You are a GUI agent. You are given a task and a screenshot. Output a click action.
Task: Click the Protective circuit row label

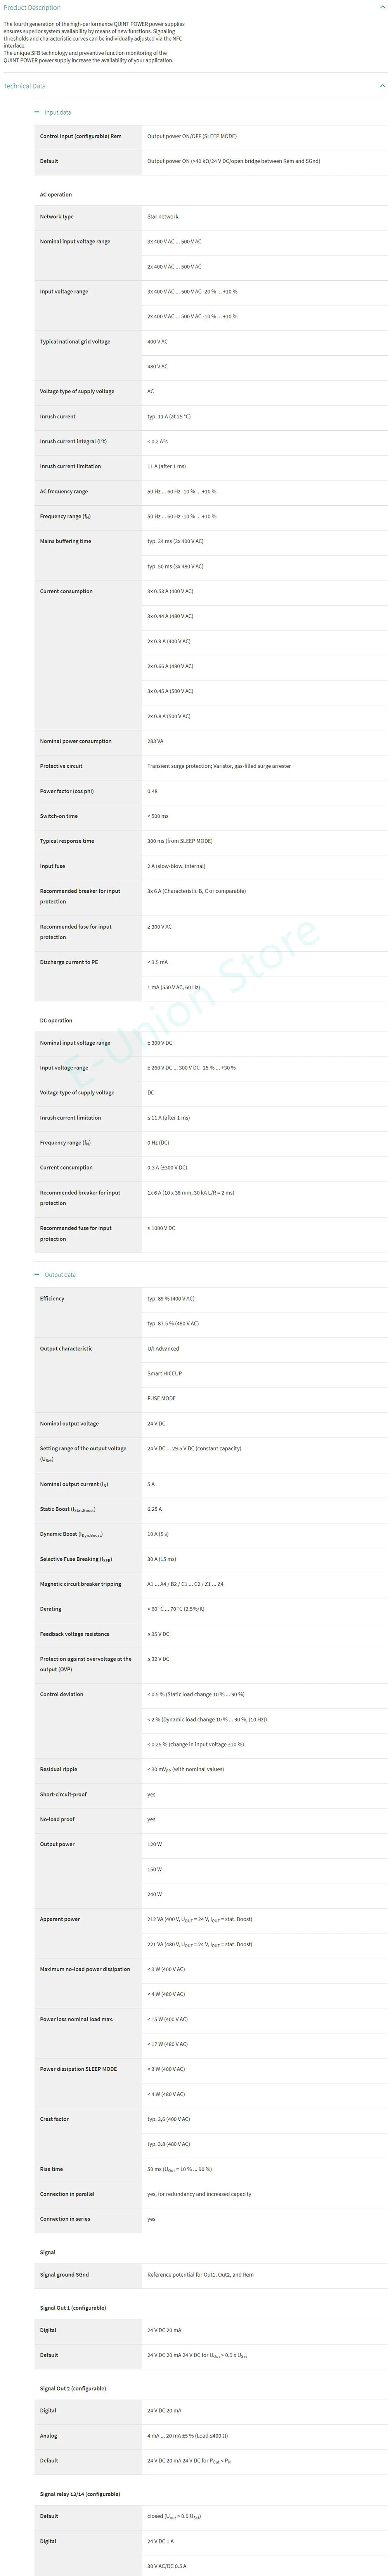(x=61, y=766)
